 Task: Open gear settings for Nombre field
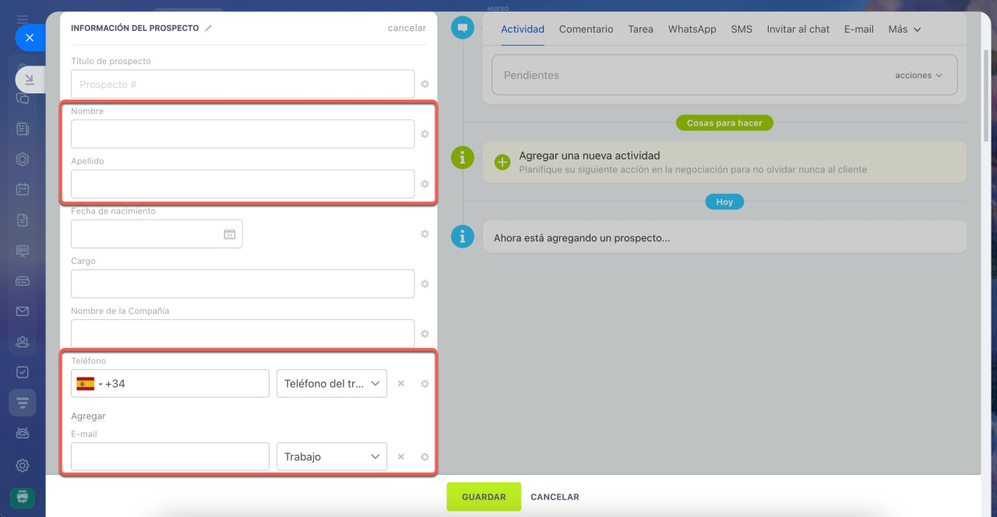[425, 134]
